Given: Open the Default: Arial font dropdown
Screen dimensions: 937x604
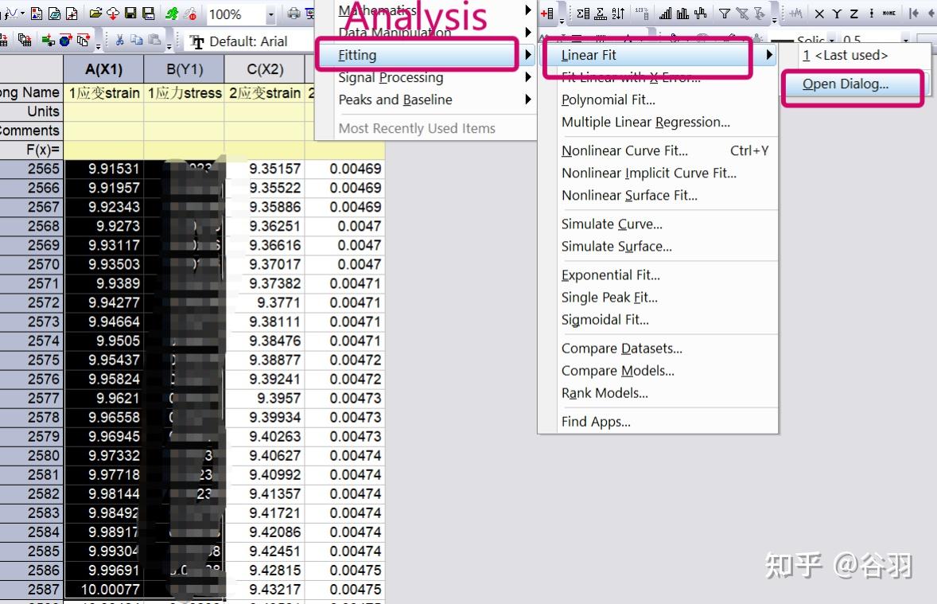Looking at the screenshot, I should click(x=248, y=41).
